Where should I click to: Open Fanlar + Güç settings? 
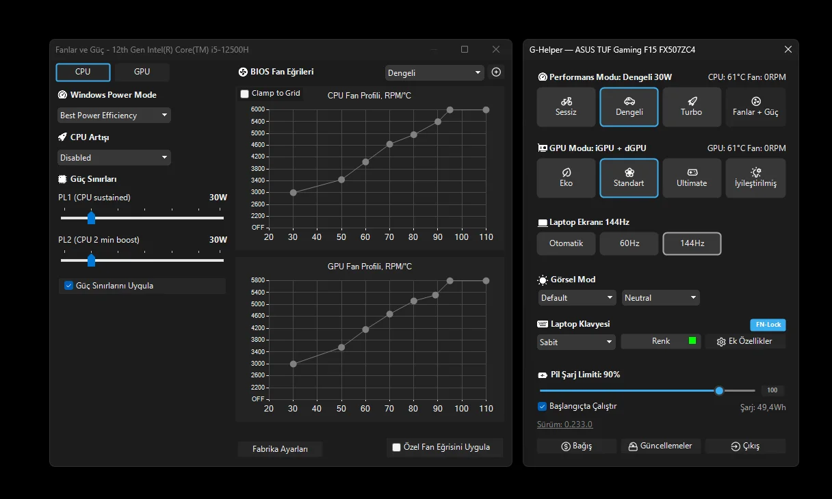(x=755, y=107)
